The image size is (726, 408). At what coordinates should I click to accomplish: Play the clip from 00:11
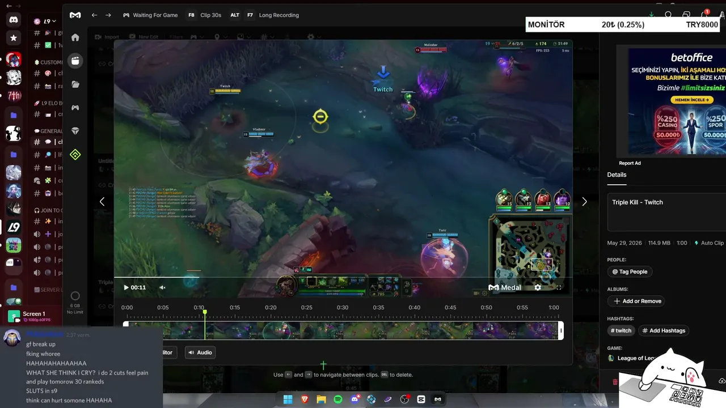click(x=126, y=287)
